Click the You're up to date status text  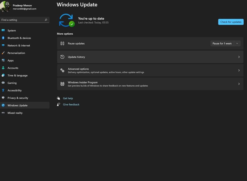point(91,19)
